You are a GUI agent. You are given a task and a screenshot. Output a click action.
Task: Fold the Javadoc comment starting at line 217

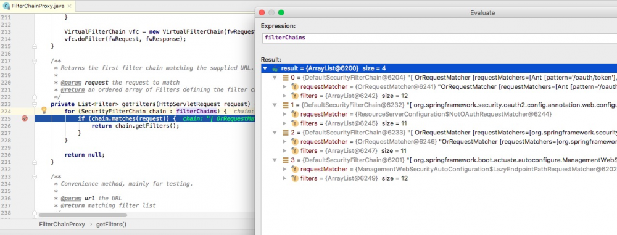click(x=35, y=61)
